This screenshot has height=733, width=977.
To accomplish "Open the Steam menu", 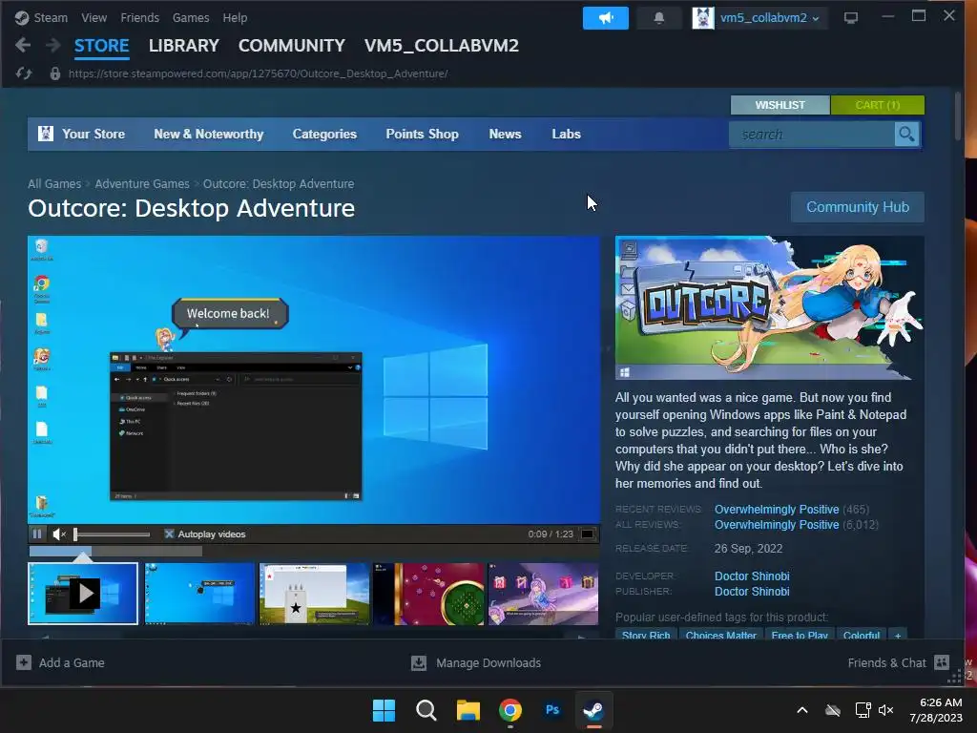I will [x=51, y=17].
